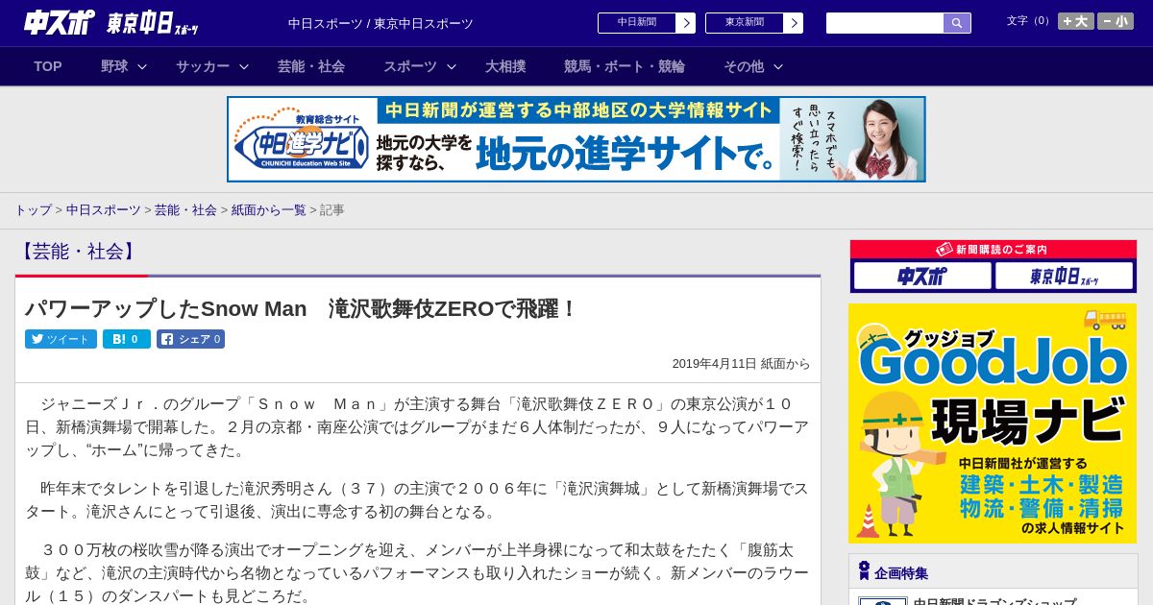The height and width of the screenshot is (605, 1153).
Task: Click arrow beside 東京新聞 button
Action: [x=794, y=23]
